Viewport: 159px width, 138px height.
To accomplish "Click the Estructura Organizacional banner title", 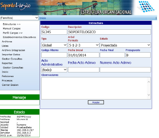I will tap(106, 12).
